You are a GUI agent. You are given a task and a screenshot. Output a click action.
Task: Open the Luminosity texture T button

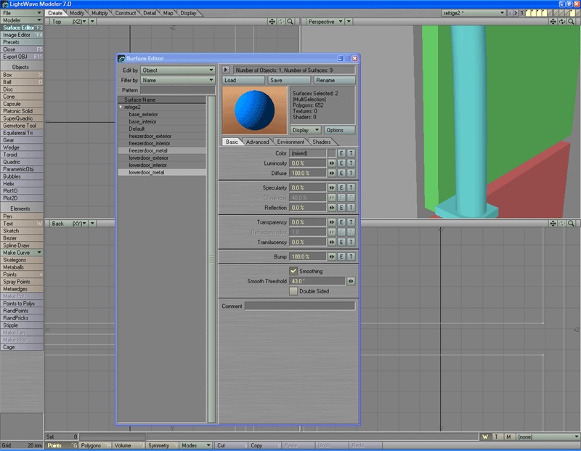(351, 163)
